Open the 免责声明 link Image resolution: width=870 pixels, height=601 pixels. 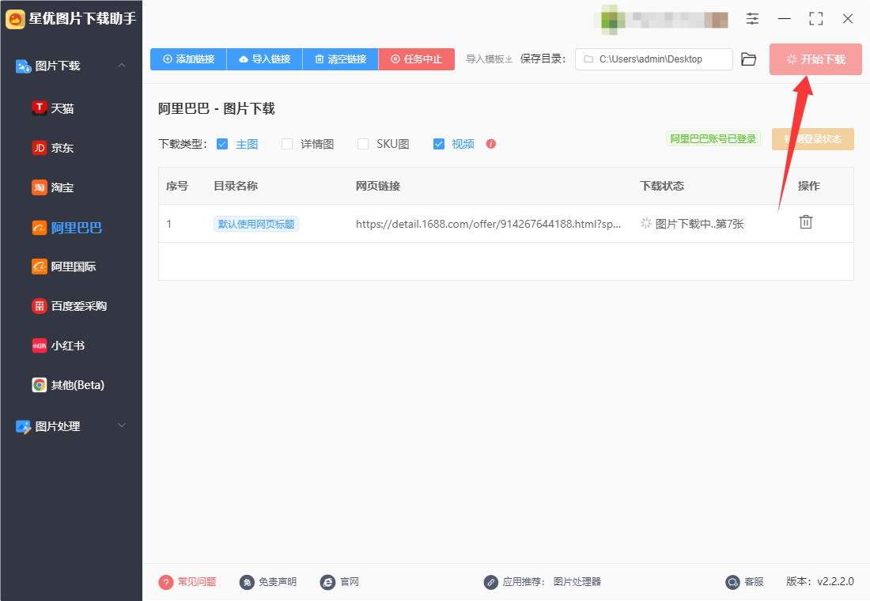point(277,581)
